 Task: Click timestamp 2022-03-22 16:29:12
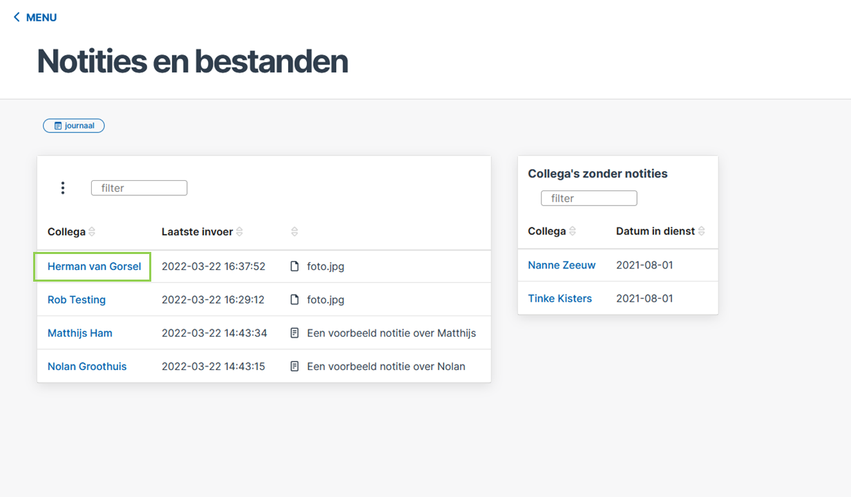tap(213, 300)
